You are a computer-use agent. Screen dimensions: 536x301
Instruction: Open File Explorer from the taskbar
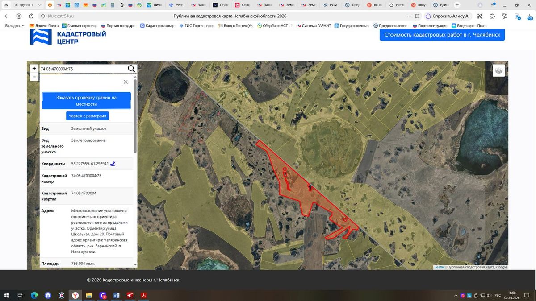pos(89,295)
